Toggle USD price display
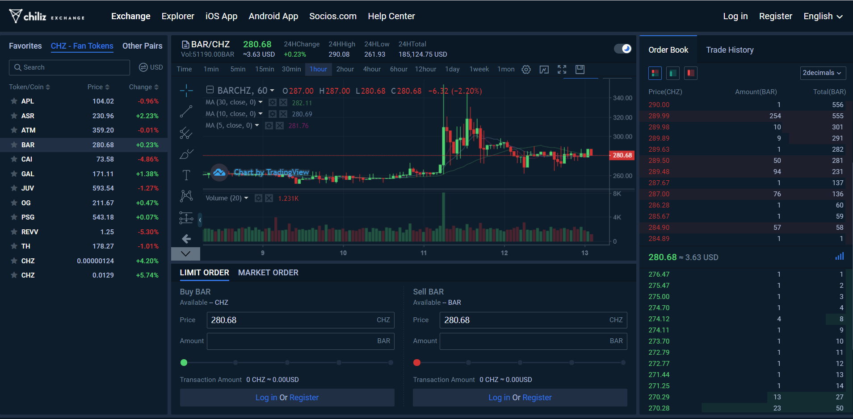Image resolution: width=853 pixels, height=419 pixels. coord(151,67)
